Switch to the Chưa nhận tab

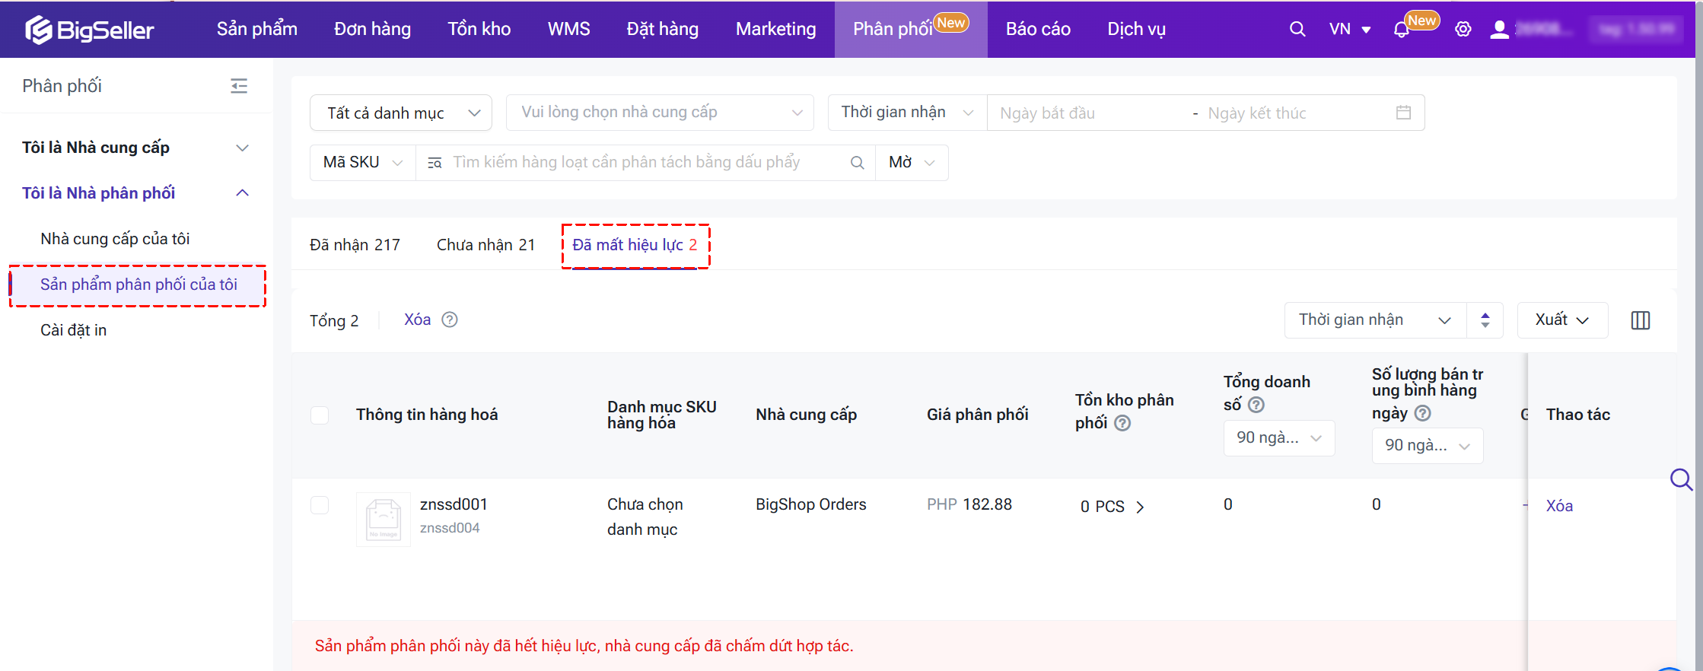(x=485, y=245)
